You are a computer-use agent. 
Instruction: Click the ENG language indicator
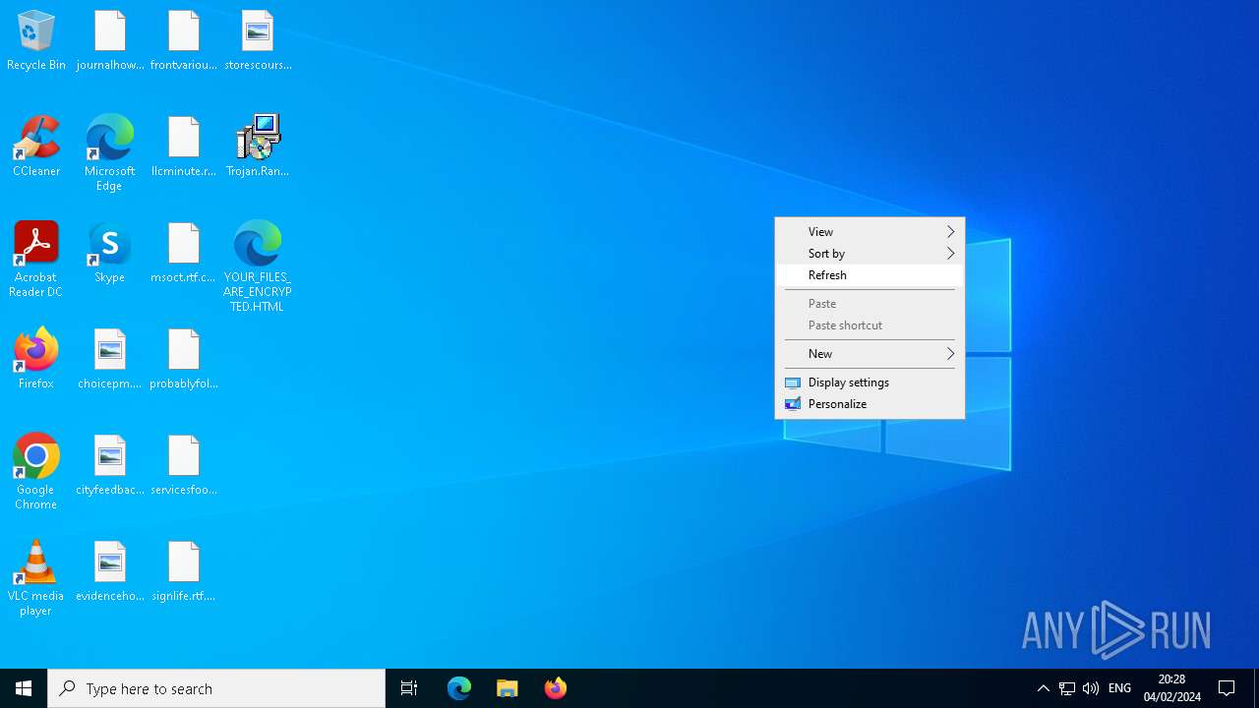coord(1119,688)
